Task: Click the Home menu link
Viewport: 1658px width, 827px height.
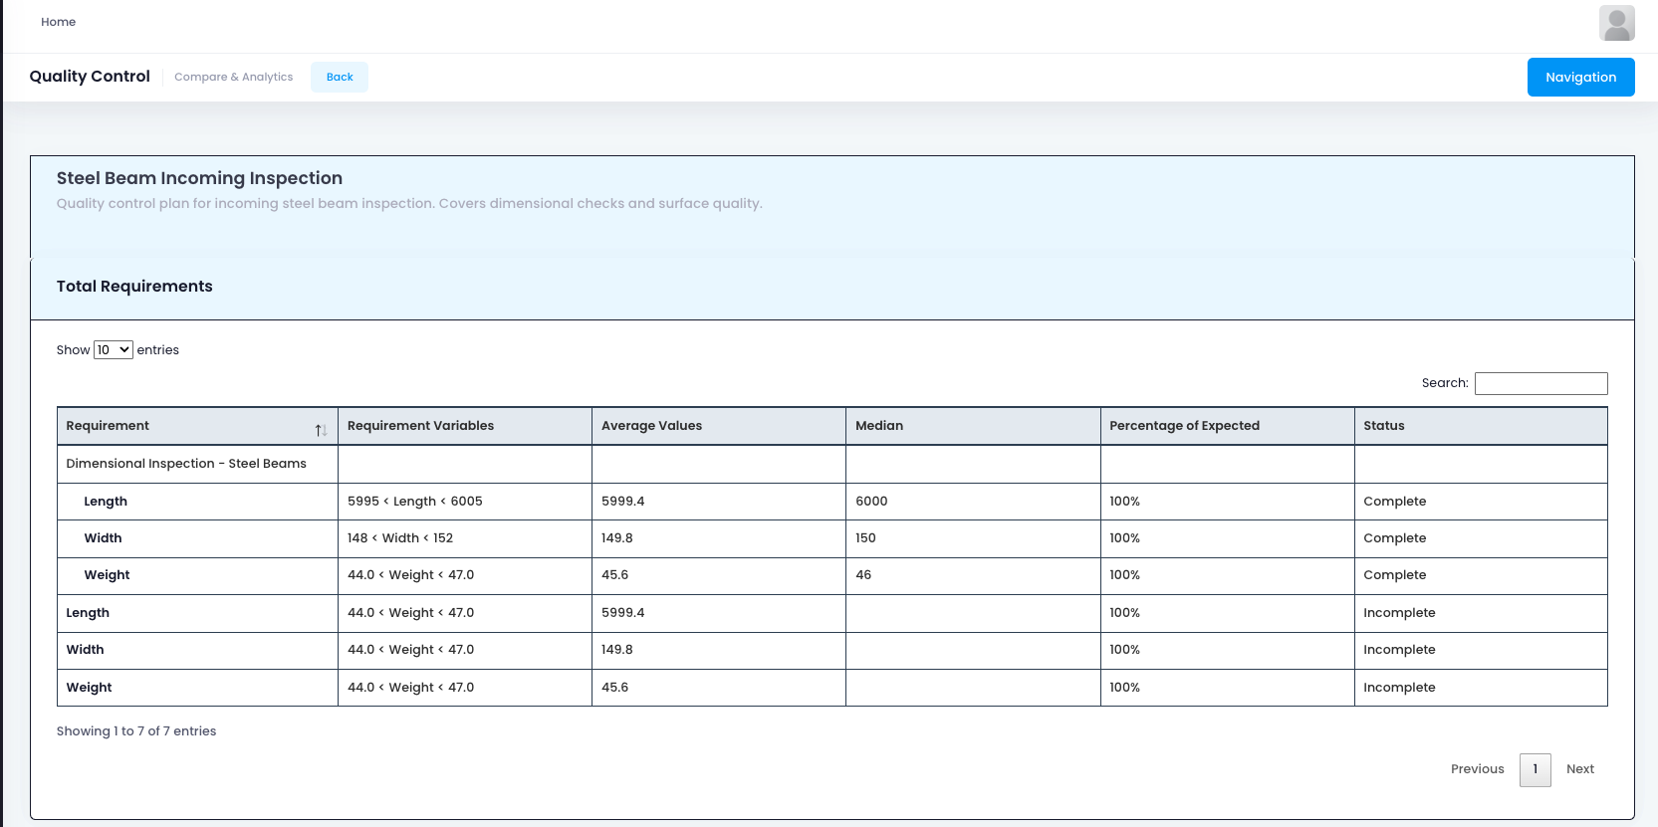Action: pos(58,22)
